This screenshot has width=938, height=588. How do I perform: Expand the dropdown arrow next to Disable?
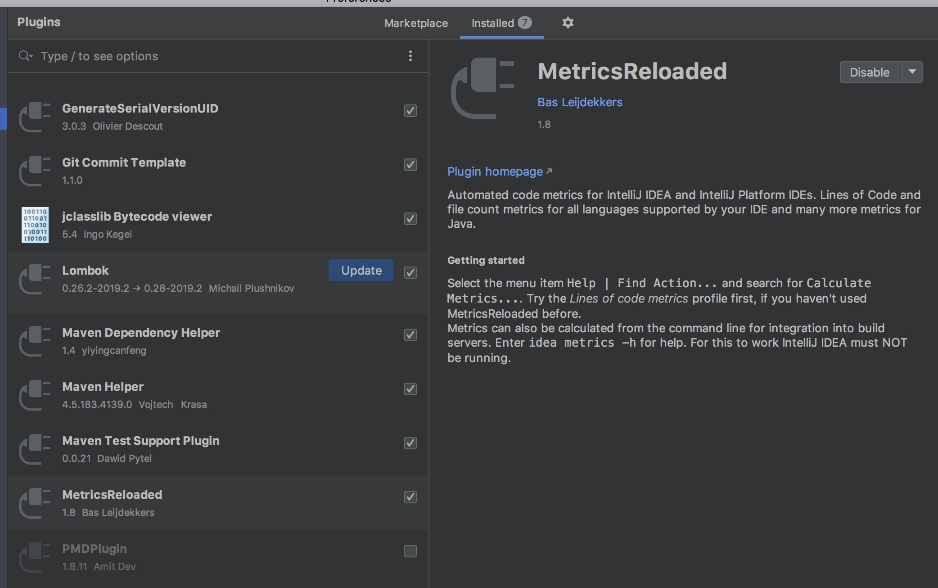pos(912,72)
